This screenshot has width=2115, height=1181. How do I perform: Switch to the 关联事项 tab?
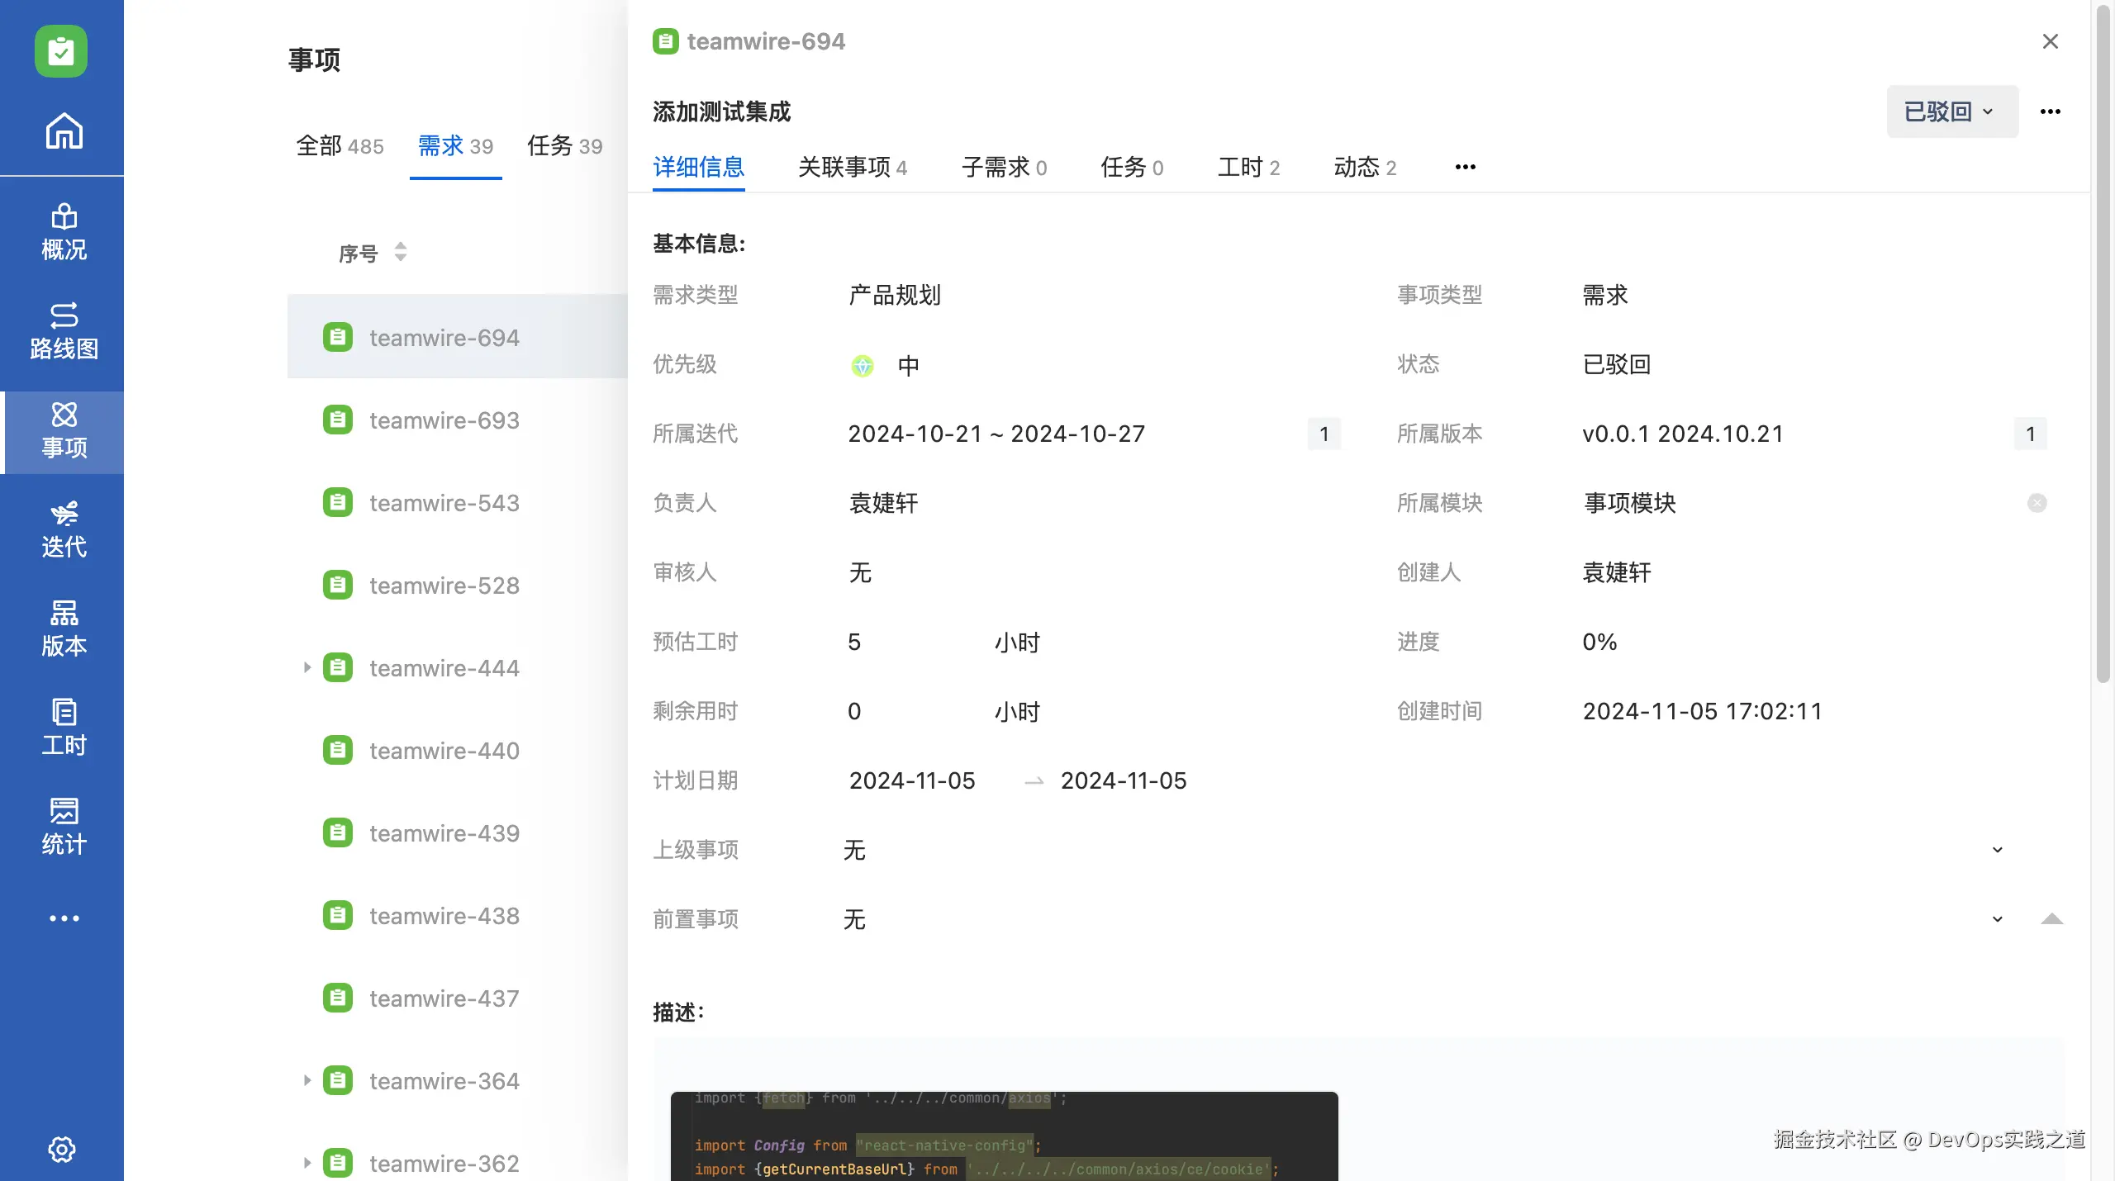coord(852,168)
